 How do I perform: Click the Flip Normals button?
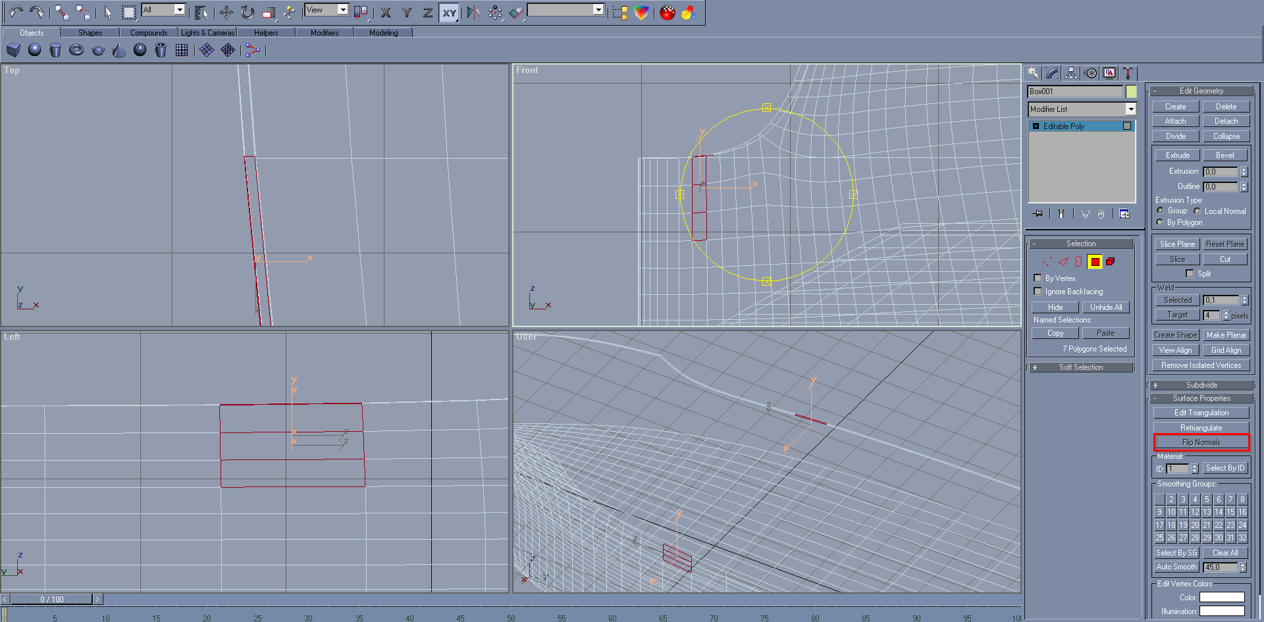pyautogui.click(x=1201, y=442)
